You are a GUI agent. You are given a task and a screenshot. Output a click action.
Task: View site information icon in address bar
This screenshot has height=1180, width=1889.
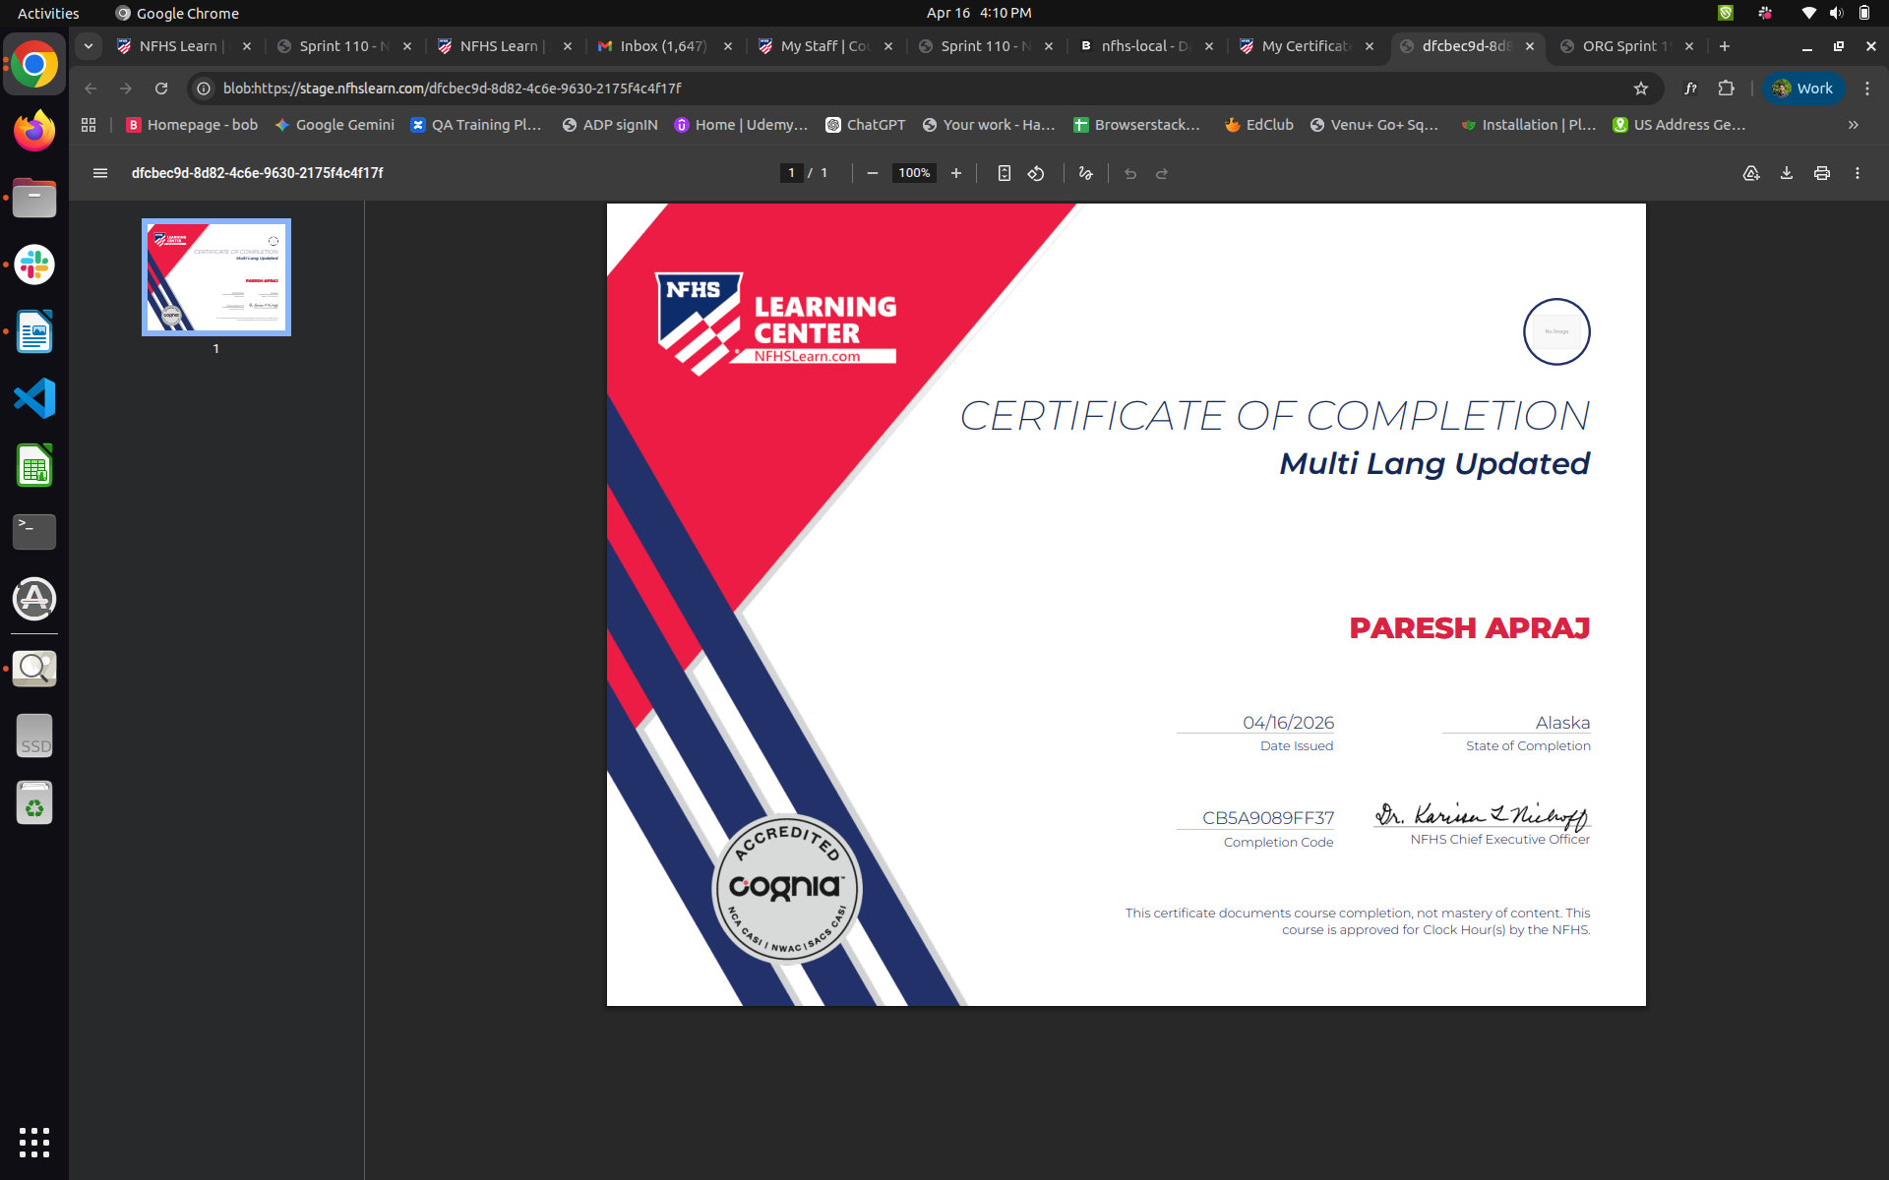204,88
